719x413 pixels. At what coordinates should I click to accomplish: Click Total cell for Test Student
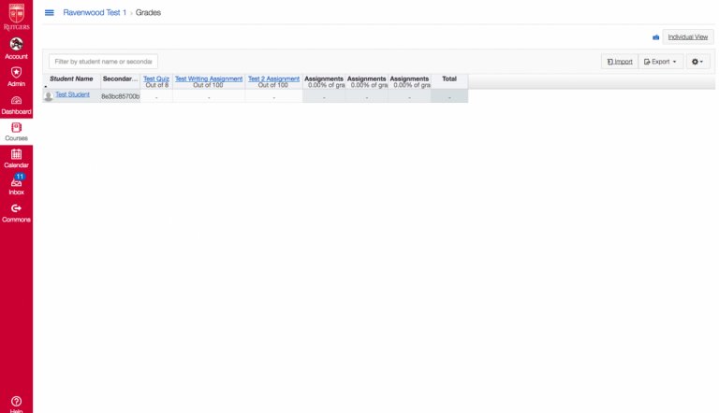click(449, 96)
